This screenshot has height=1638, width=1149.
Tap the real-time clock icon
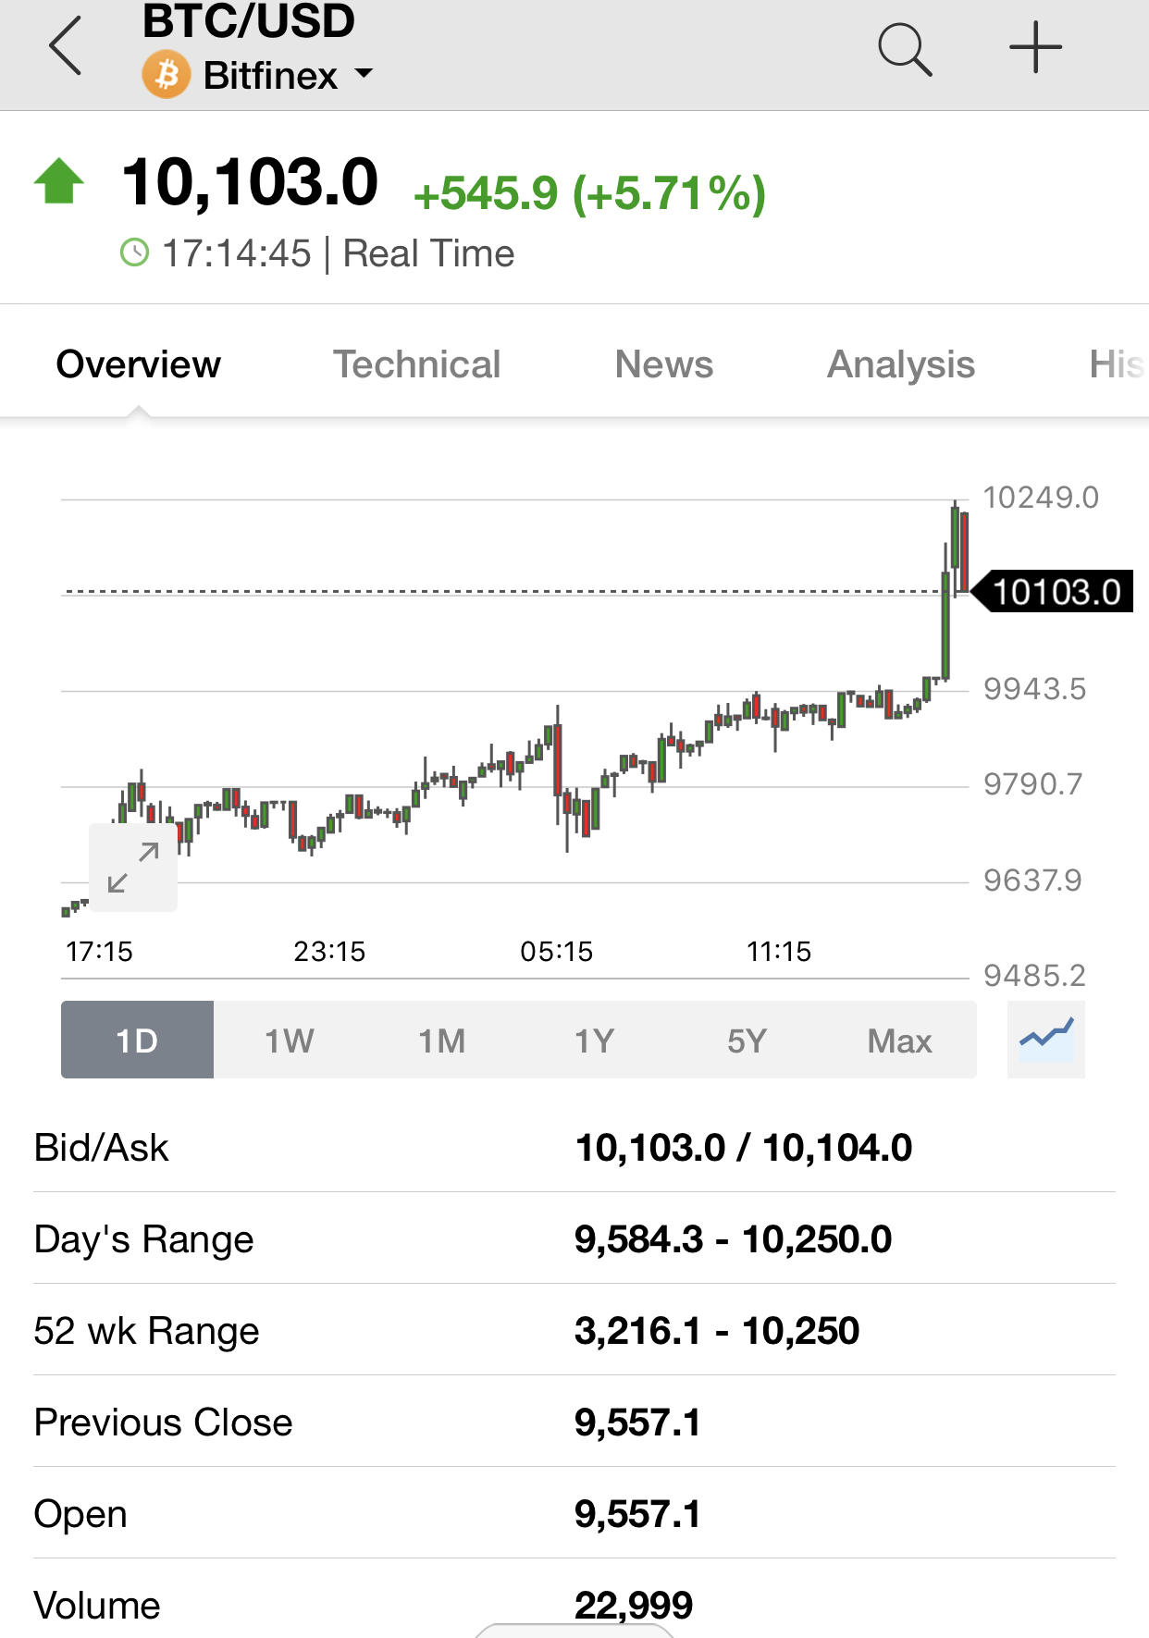coord(135,252)
